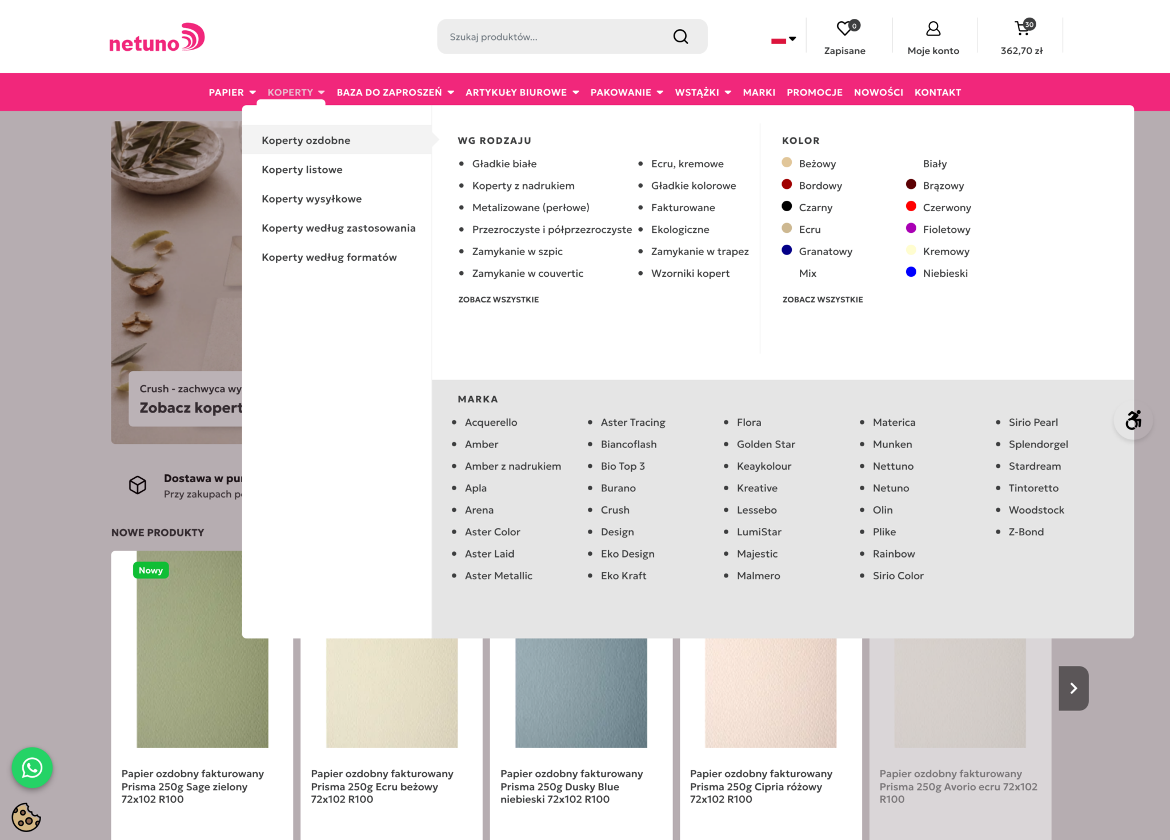Click the netuno logo
The height and width of the screenshot is (840, 1170).
[157, 38]
